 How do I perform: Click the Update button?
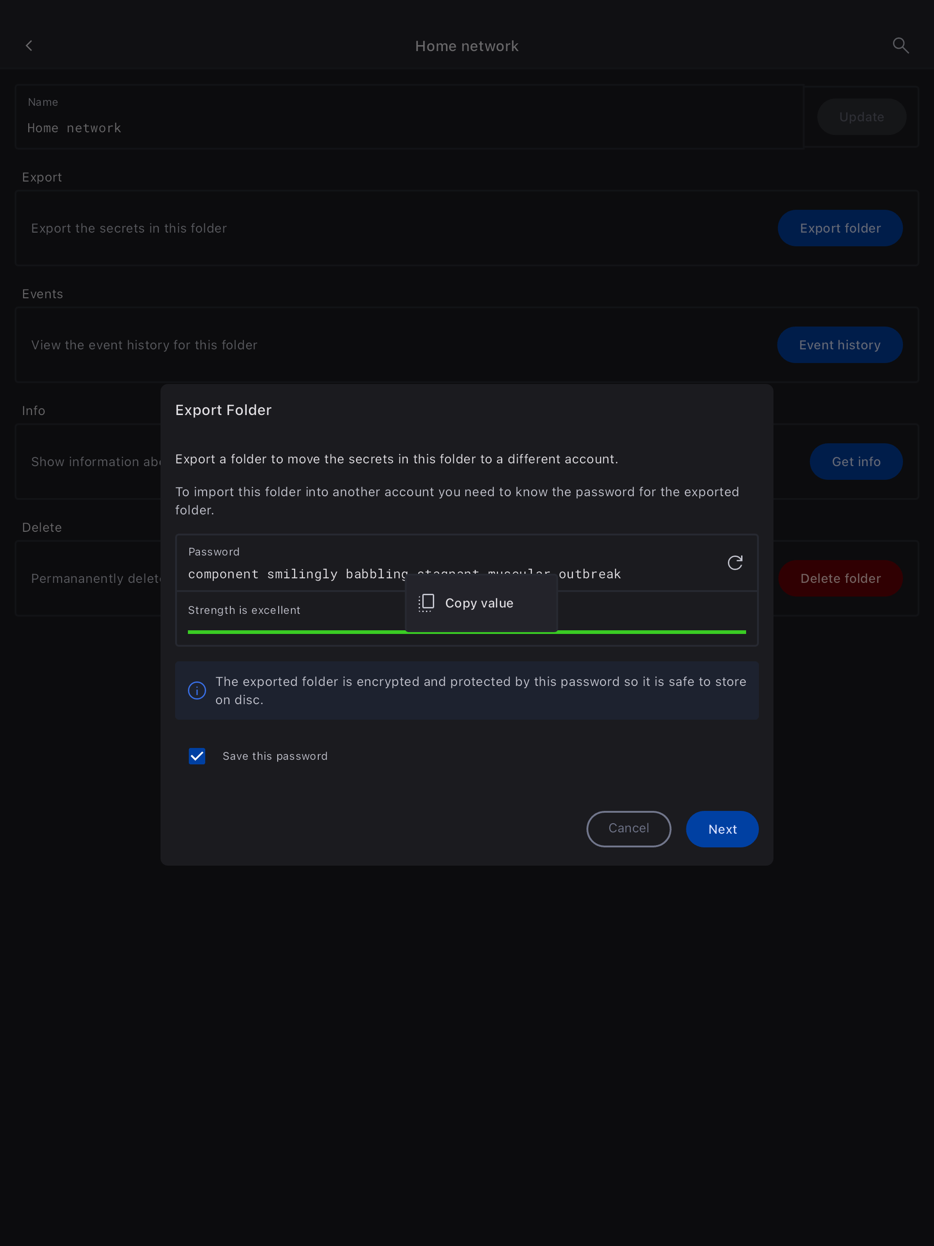coord(861,117)
